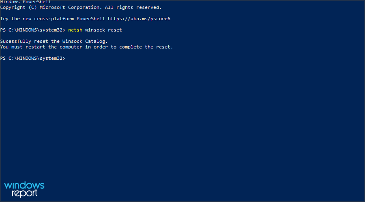Click the Windows PowerShell header text
Image resolution: width=365 pixels, height=202 pixels.
26,2
